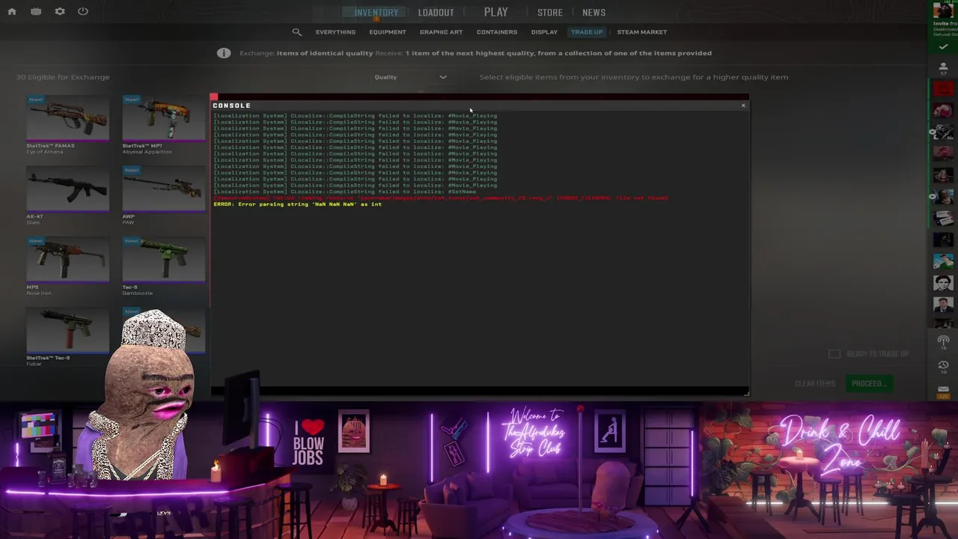The height and width of the screenshot is (539, 958).
Task: Click the power quit icon
Action: pyautogui.click(x=83, y=11)
